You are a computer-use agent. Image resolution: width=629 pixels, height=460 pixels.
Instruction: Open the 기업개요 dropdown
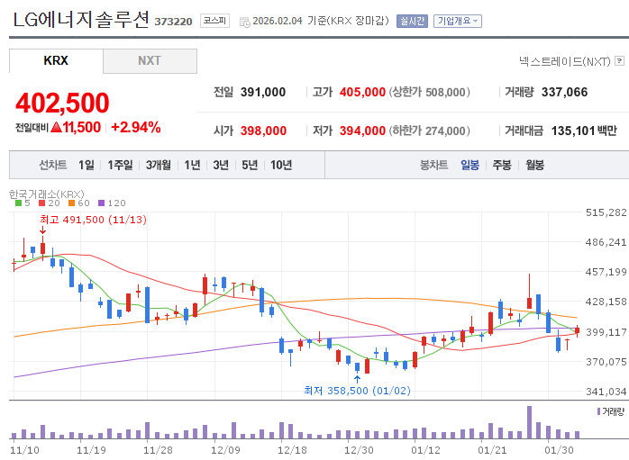pyautogui.click(x=457, y=21)
